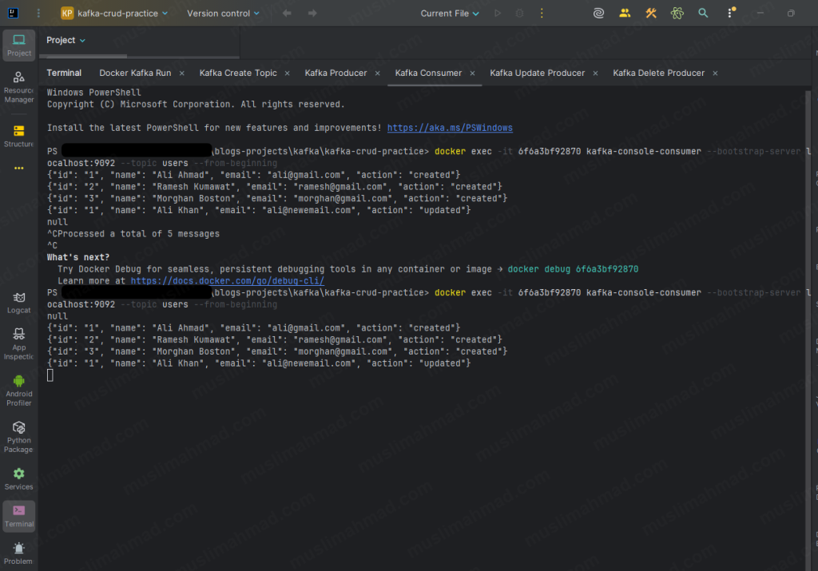Image resolution: width=818 pixels, height=571 pixels.
Task: Open IDE settings and notifications dots
Action: (x=730, y=12)
